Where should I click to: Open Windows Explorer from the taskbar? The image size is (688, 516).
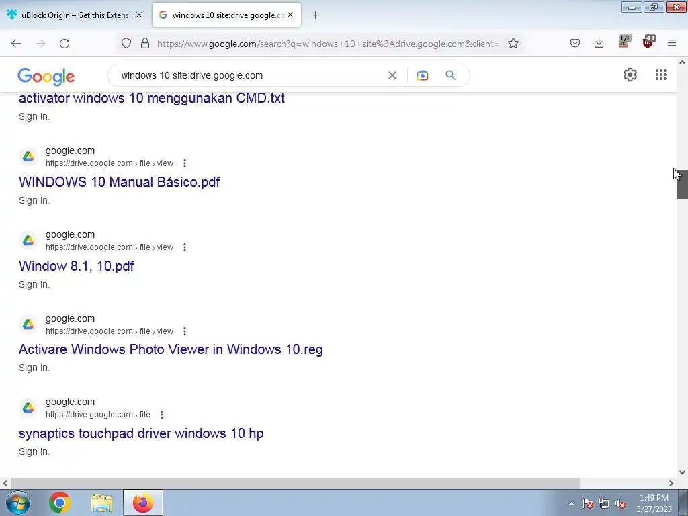101,503
